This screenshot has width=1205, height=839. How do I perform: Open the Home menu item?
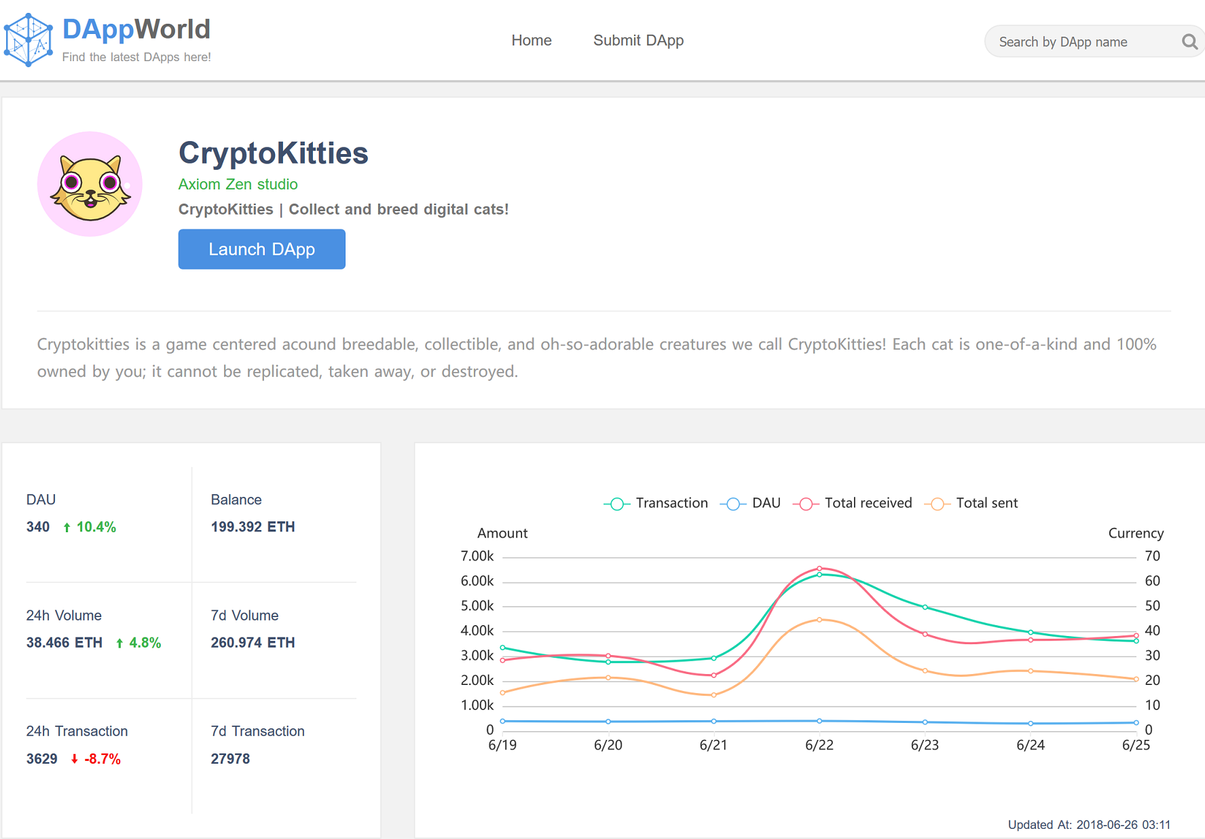pos(532,41)
